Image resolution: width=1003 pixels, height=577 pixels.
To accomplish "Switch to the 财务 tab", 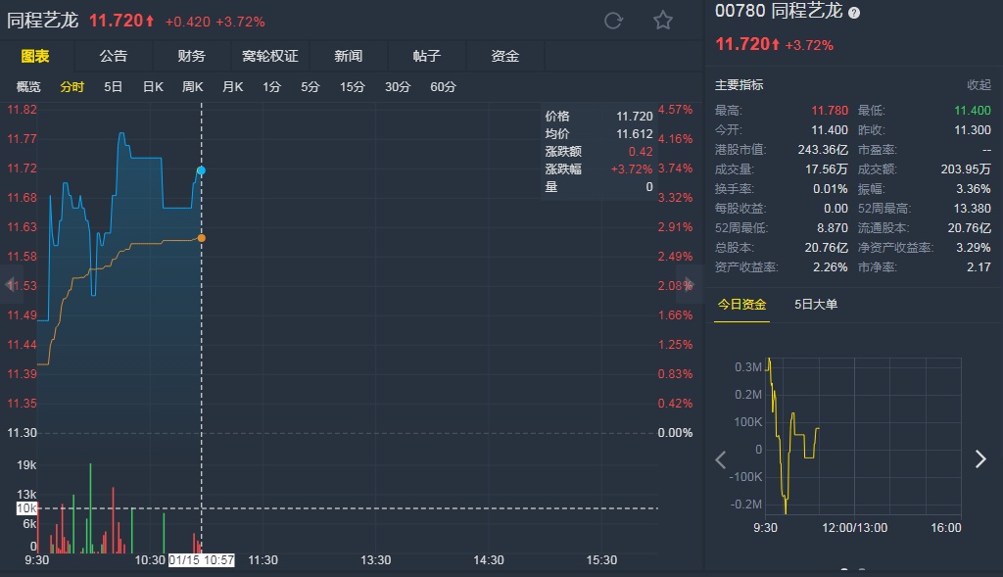I will (x=192, y=56).
